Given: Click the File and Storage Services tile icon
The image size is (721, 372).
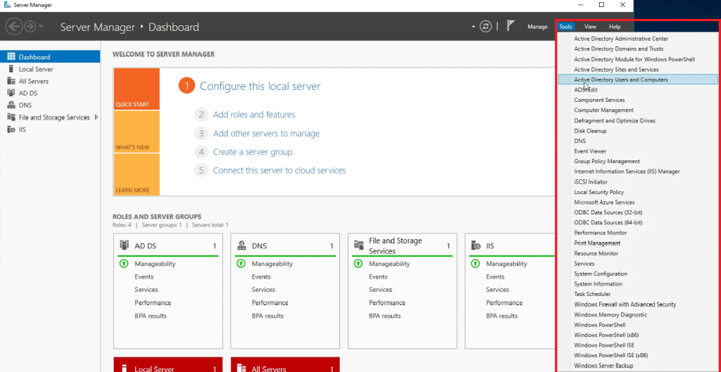Looking at the screenshot, I should [358, 245].
